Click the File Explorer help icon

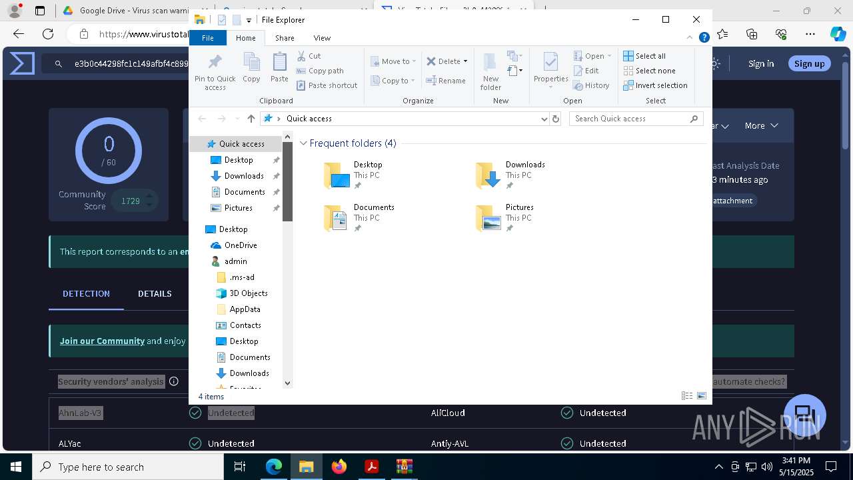pos(704,38)
